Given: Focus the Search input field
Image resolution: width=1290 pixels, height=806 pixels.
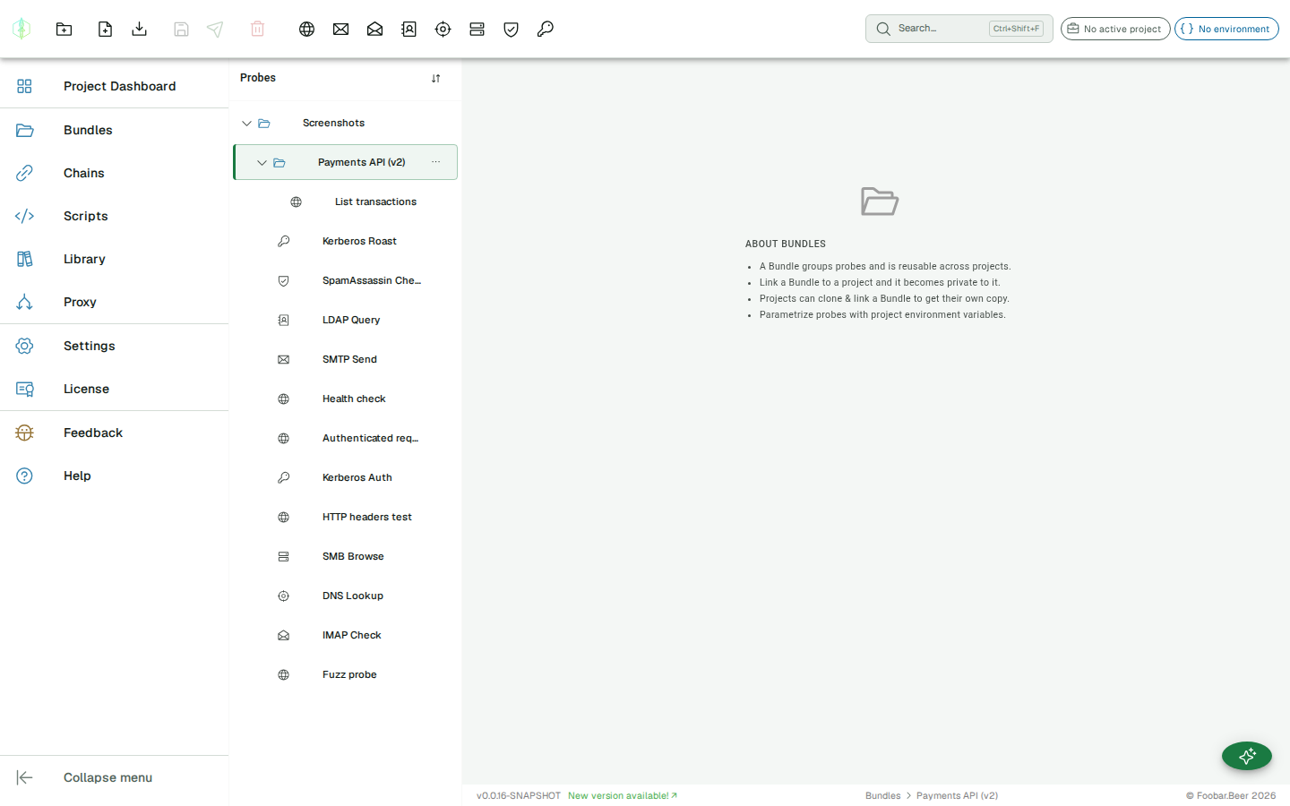Looking at the screenshot, I should point(959,29).
